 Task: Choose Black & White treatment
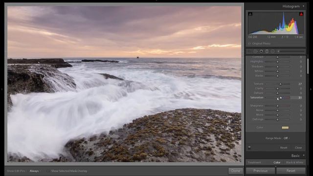tap(294, 162)
